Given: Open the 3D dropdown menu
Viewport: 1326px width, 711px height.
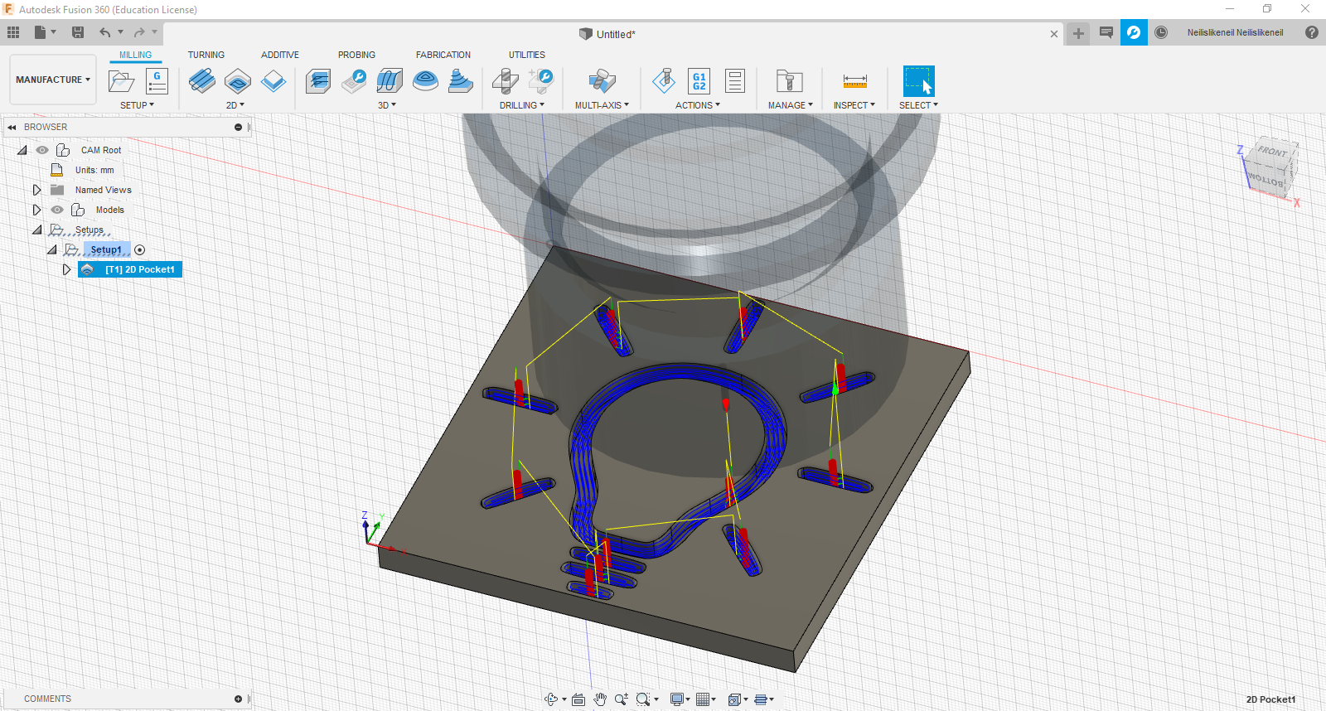Looking at the screenshot, I should coord(387,105).
